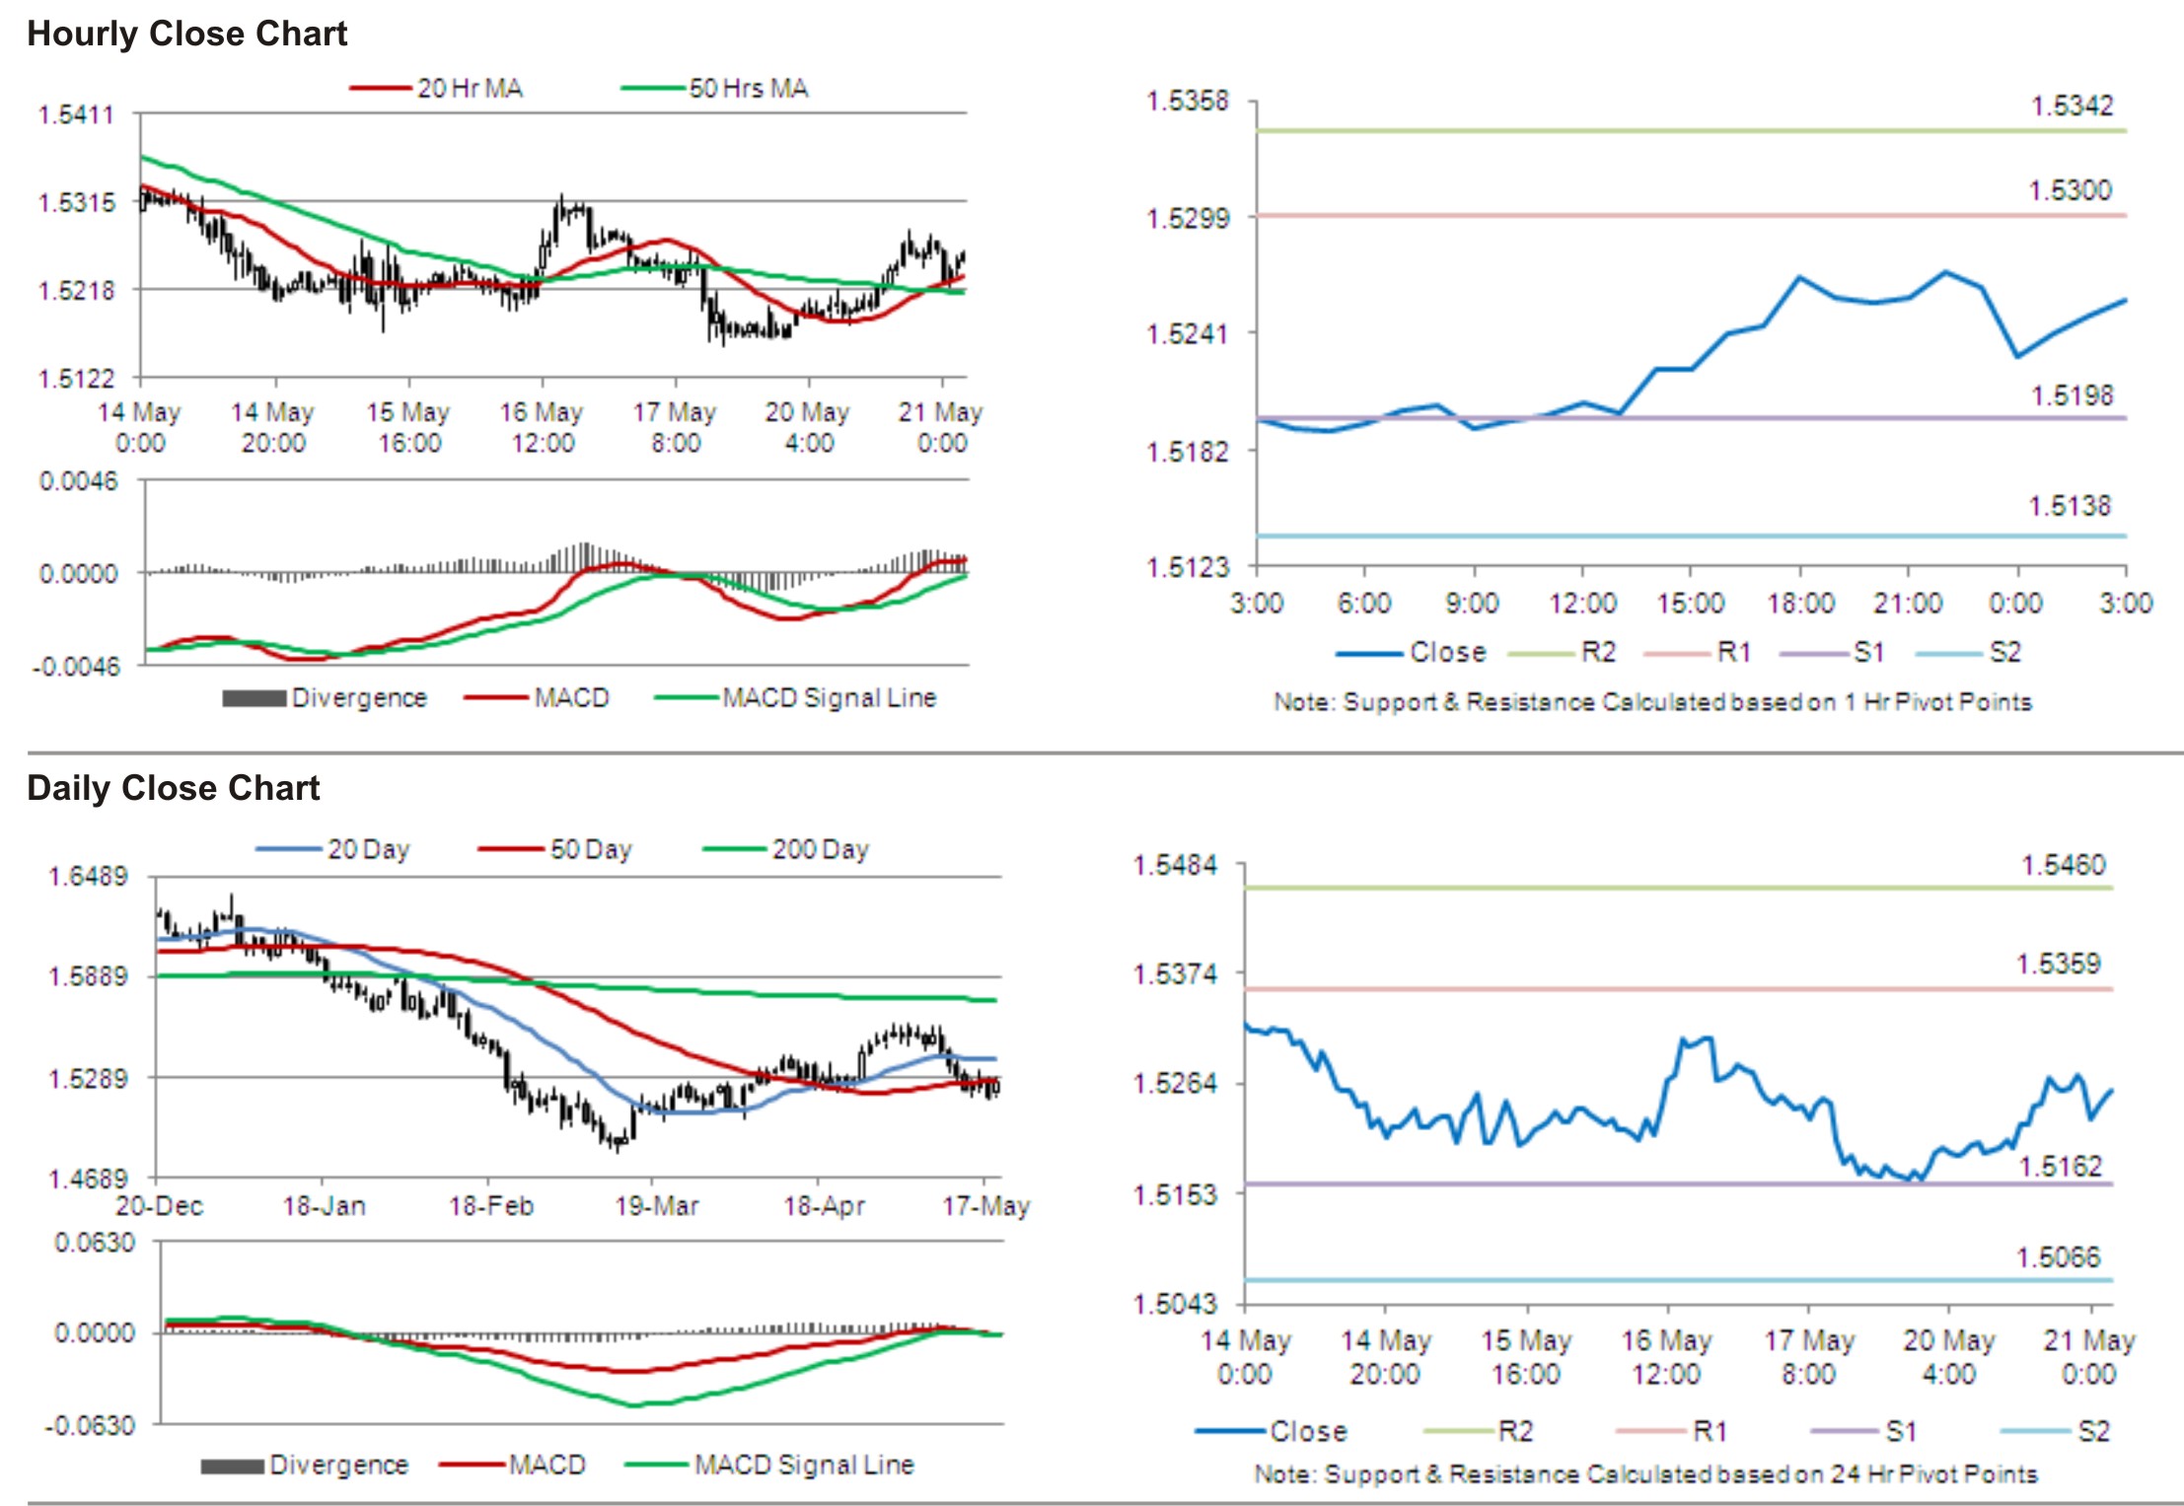Viewport: 2184px width, 1506px height.
Task: Click the 24 Hr Pivot Points note
Action: pos(1645,1474)
